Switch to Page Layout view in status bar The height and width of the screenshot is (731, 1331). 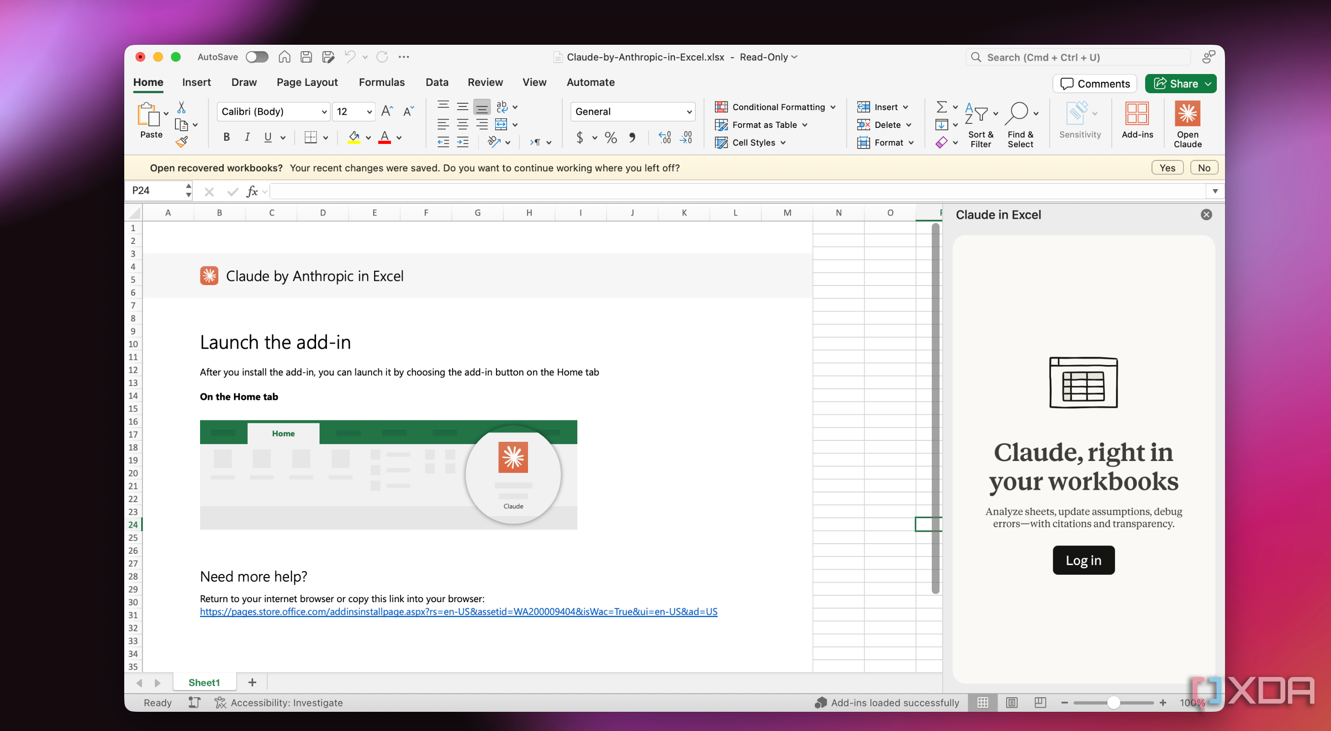click(1011, 703)
